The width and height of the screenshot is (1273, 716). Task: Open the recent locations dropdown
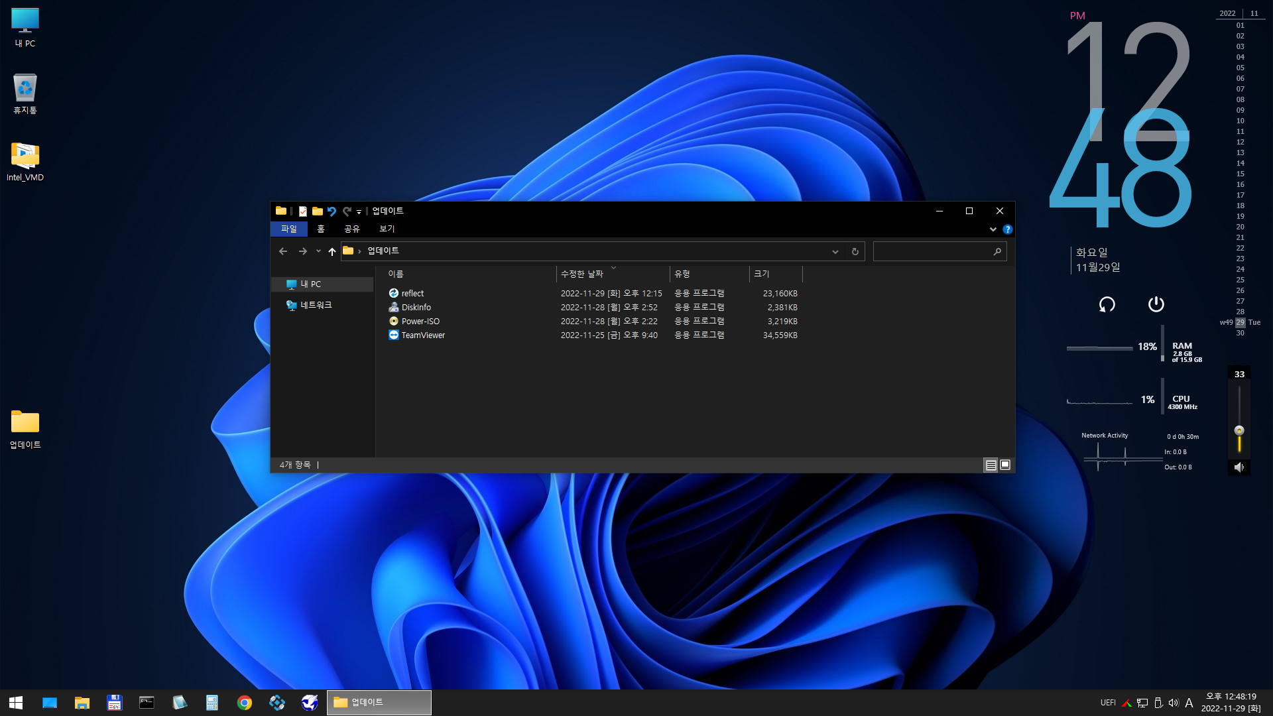(318, 251)
